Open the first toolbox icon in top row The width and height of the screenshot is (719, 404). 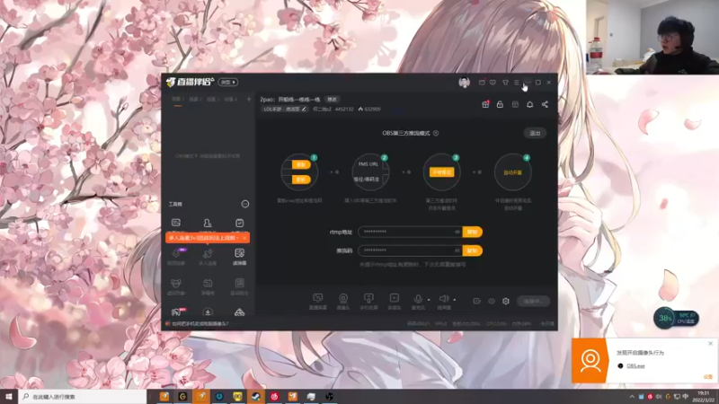pyautogui.click(x=176, y=223)
